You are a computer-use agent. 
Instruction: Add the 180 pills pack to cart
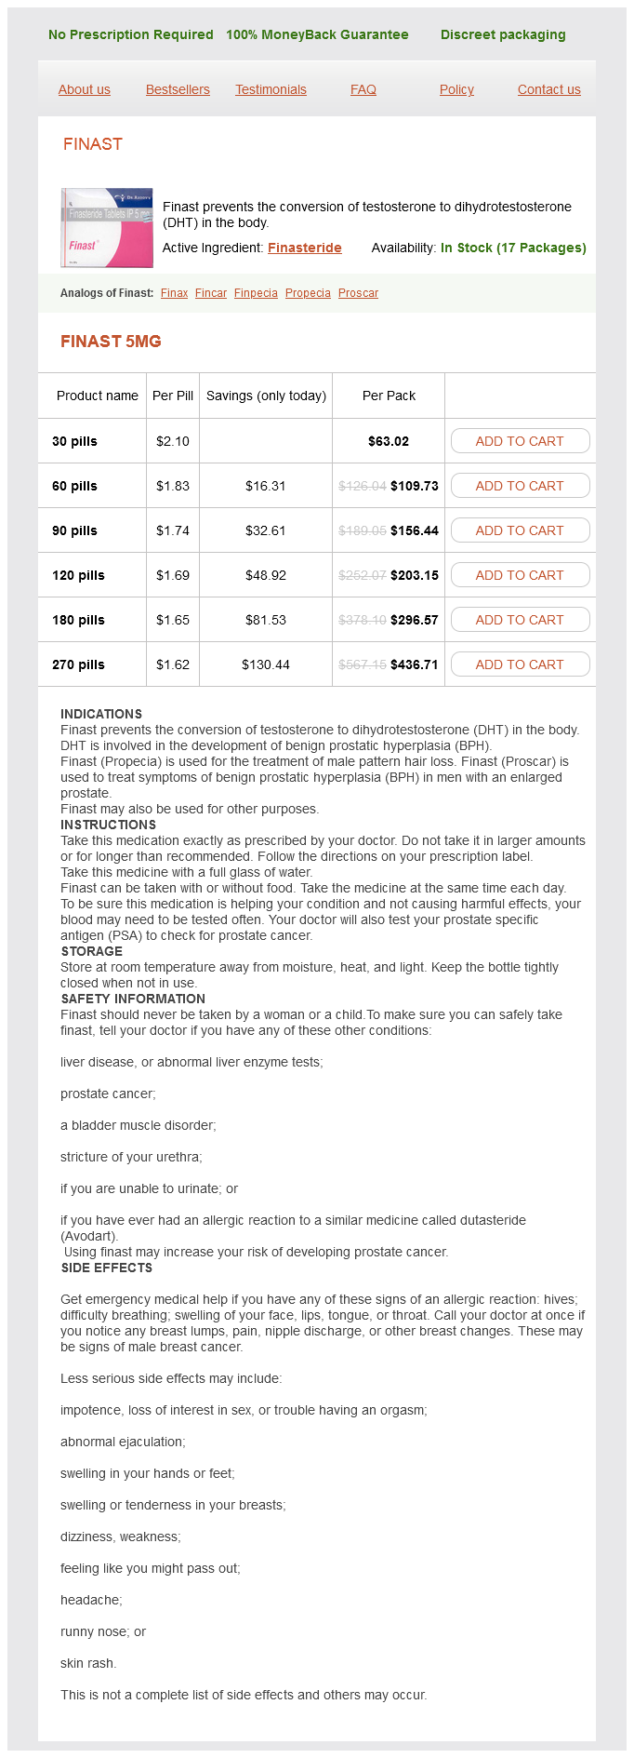(x=520, y=620)
